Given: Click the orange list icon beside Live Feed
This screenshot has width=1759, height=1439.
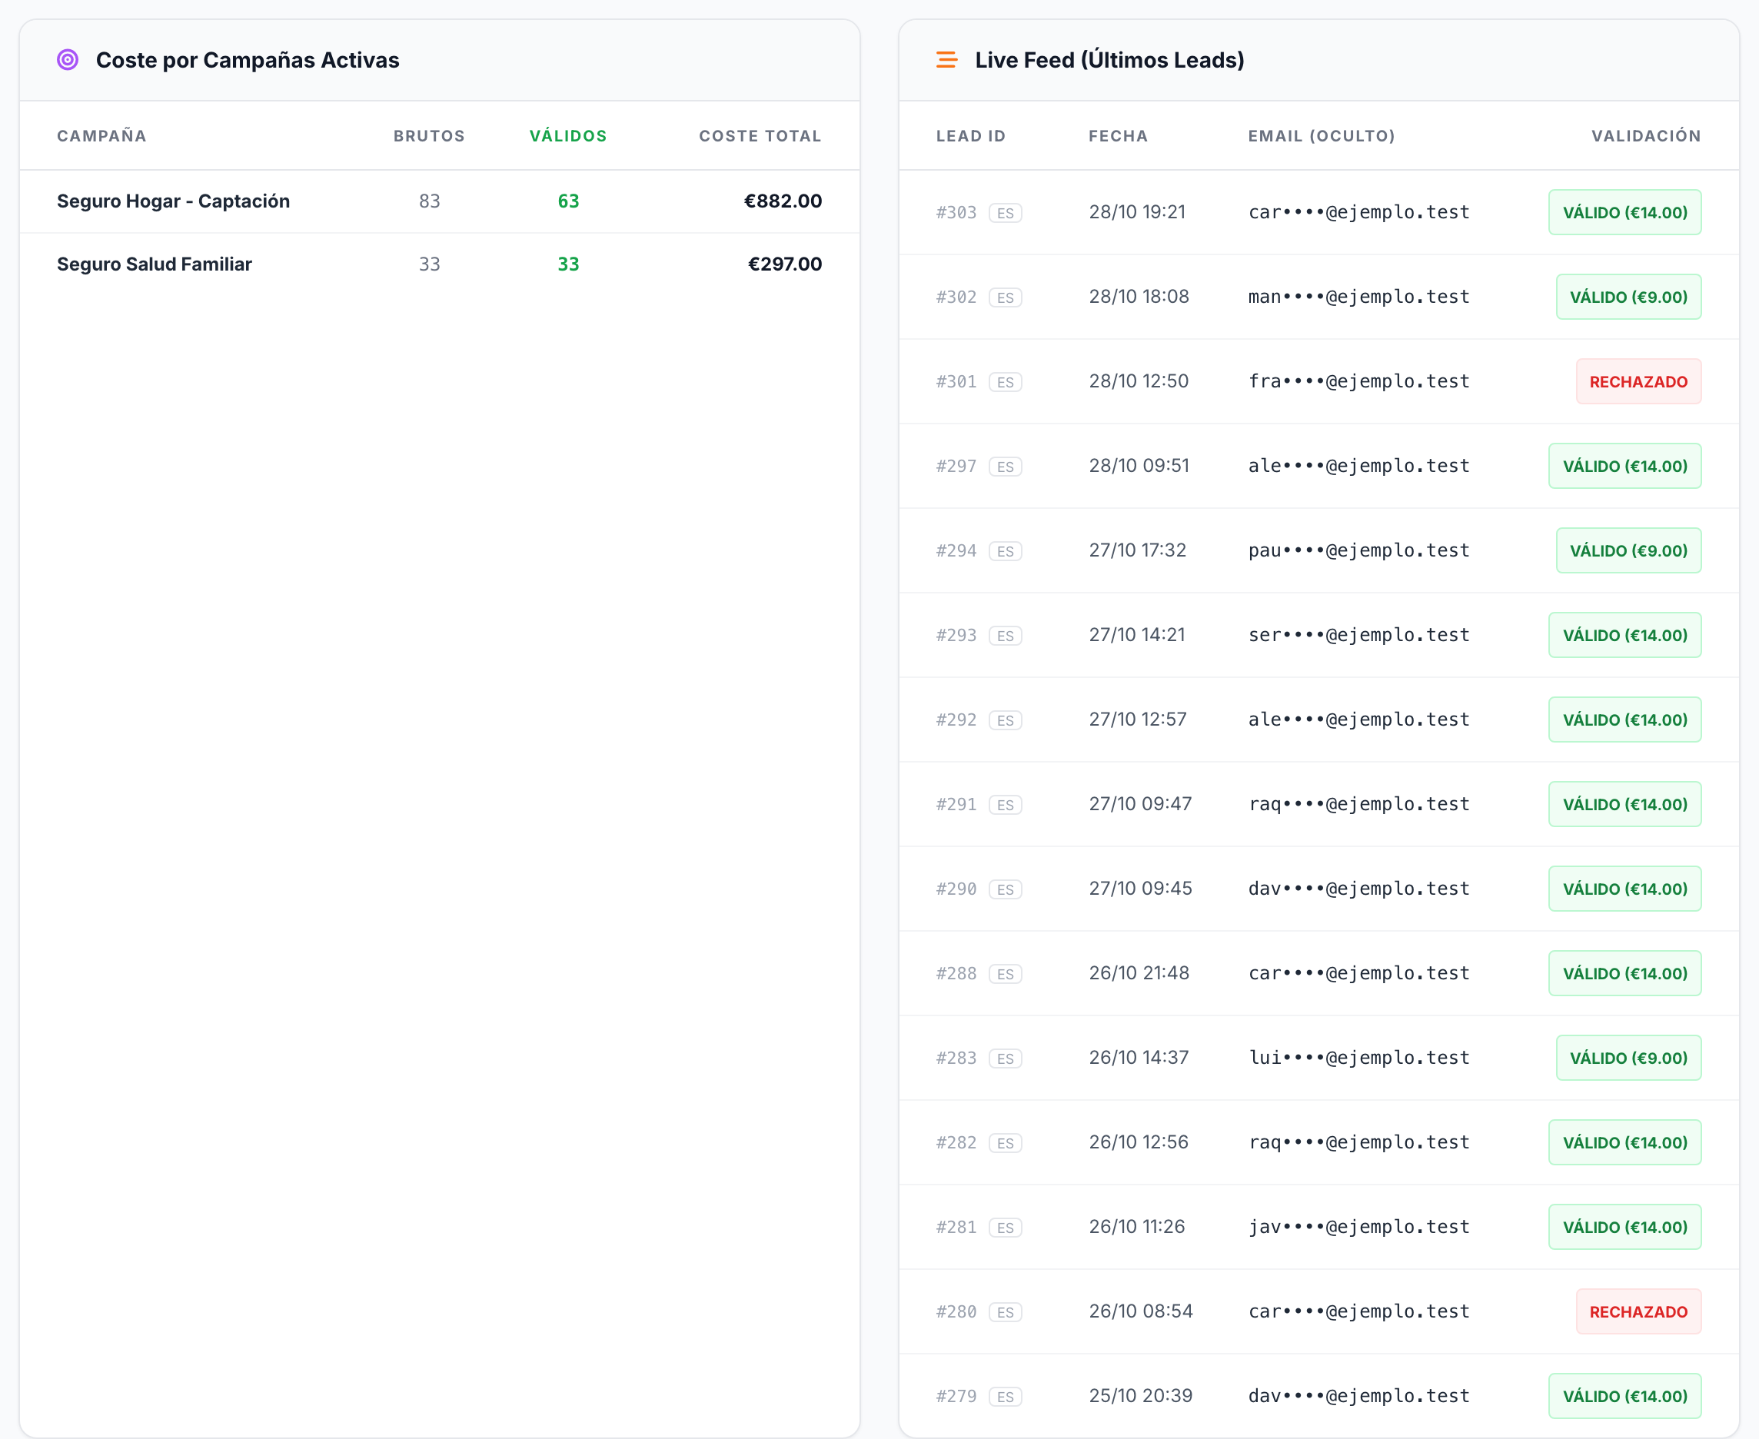Looking at the screenshot, I should pos(946,60).
